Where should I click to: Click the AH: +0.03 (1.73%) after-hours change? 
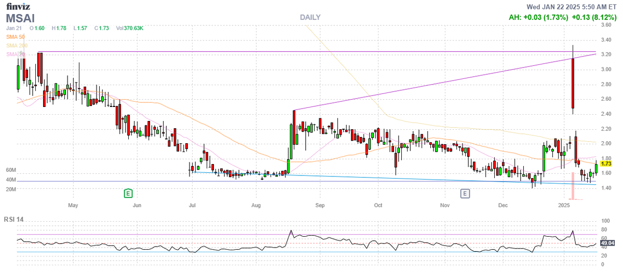tap(538, 17)
